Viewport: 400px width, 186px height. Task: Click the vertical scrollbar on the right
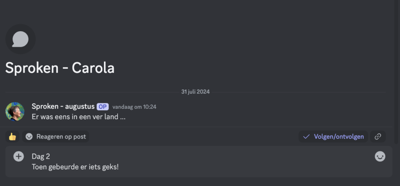396,71
